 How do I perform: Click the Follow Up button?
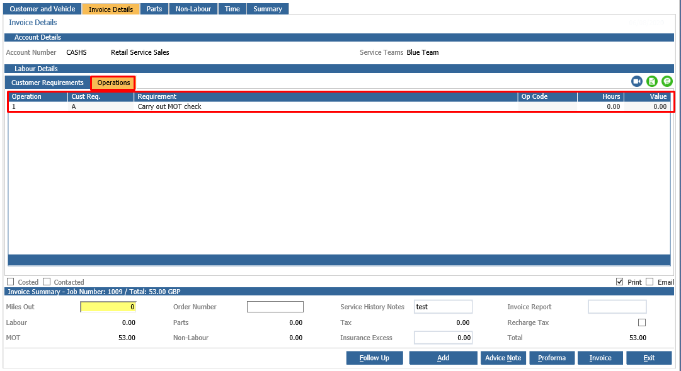point(374,358)
